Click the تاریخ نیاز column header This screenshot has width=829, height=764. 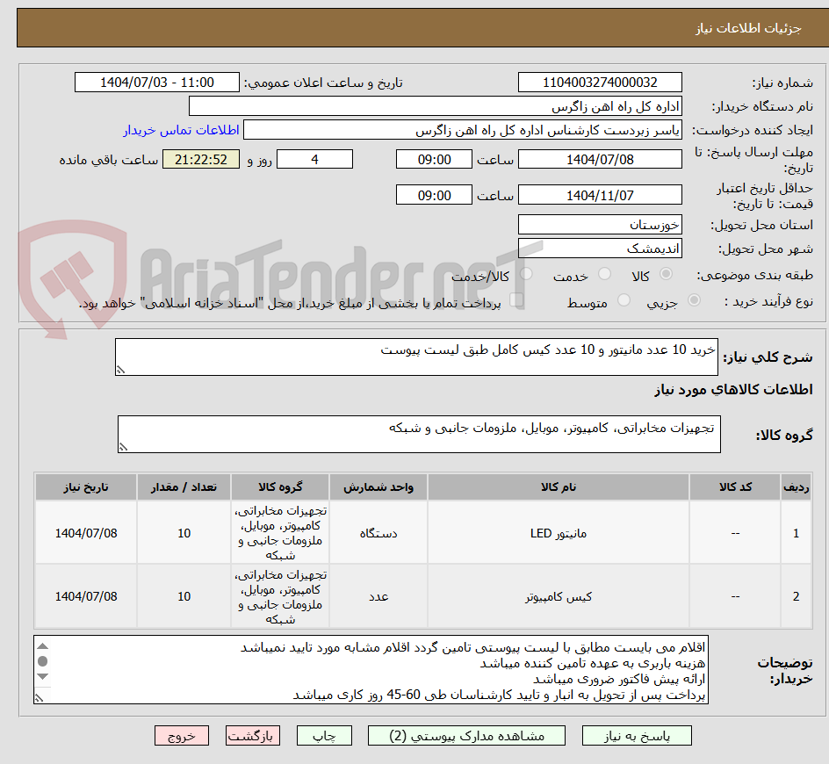pyautogui.click(x=86, y=487)
